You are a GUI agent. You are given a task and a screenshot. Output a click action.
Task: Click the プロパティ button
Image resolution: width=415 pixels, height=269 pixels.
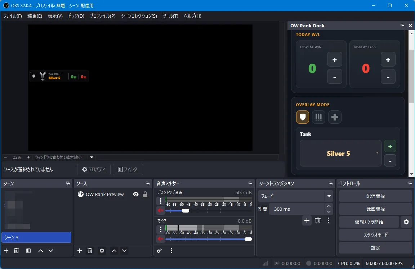[94, 169]
